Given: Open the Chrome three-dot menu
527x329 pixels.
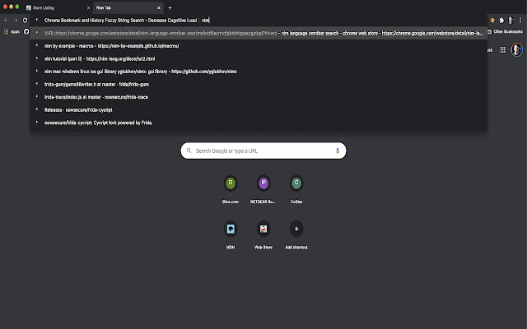Looking at the screenshot, I should [520, 20].
